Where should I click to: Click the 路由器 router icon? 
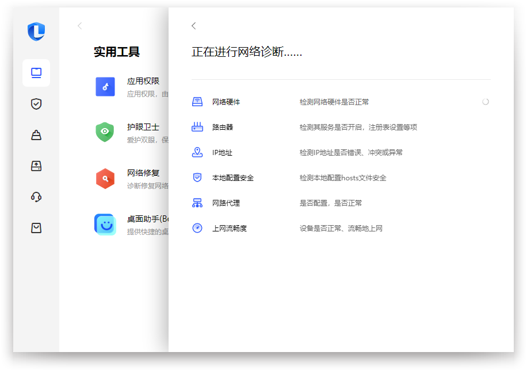tap(197, 126)
